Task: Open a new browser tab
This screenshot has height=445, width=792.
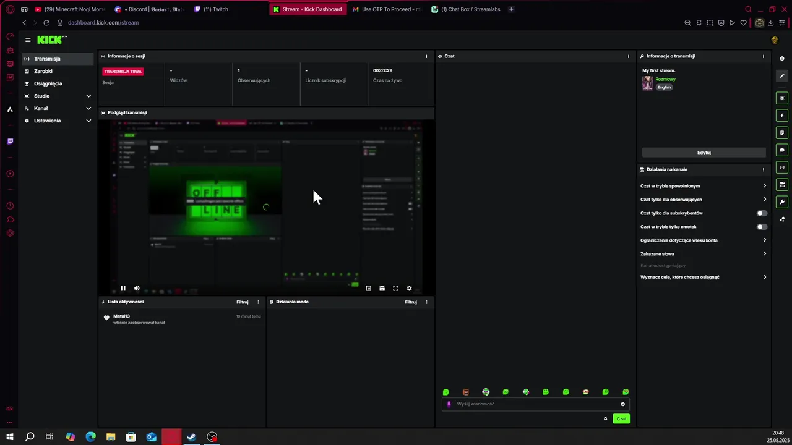Action: pyautogui.click(x=511, y=9)
